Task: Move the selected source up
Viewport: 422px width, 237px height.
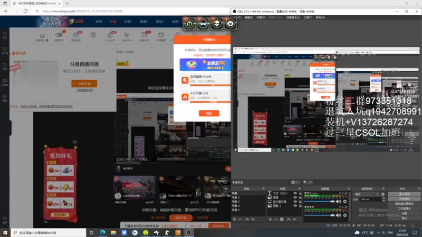Action: pos(289,219)
